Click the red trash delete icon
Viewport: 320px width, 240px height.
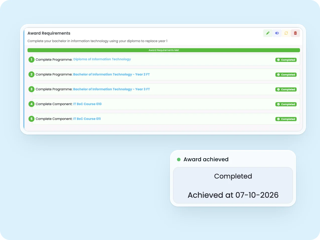tap(295, 33)
